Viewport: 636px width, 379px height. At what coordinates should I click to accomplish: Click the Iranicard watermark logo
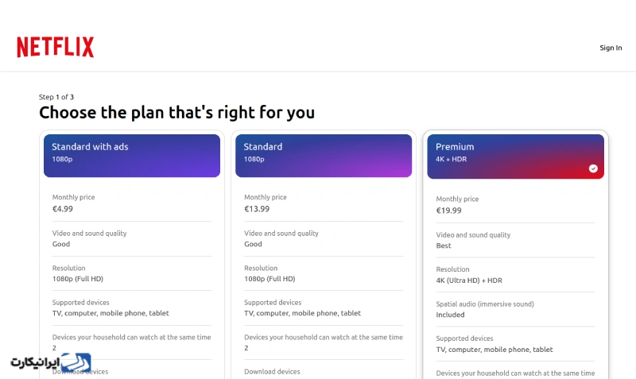pyautogui.click(x=51, y=362)
